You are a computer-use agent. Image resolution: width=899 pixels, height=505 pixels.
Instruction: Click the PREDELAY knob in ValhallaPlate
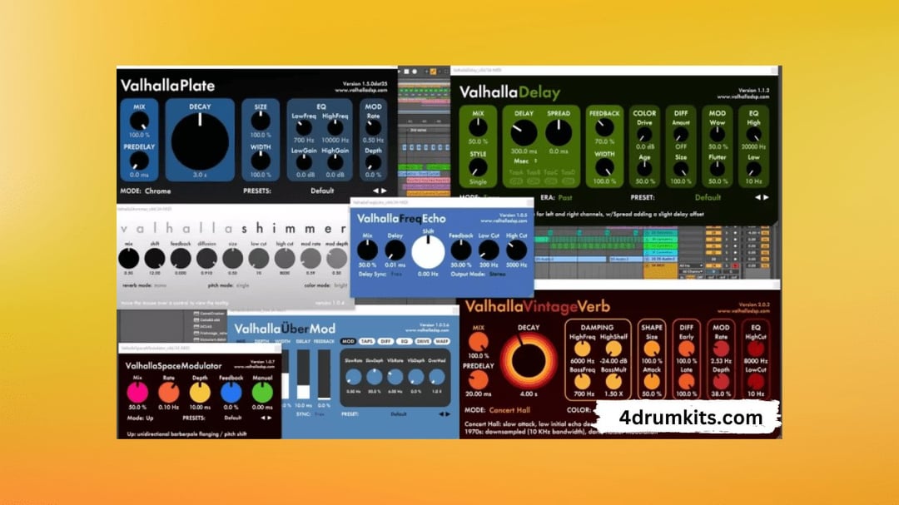pyautogui.click(x=139, y=161)
